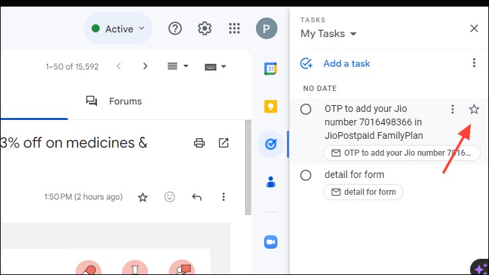Open the Google apps grid
Viewport: 489px width, 275px height.
(234, 28)
